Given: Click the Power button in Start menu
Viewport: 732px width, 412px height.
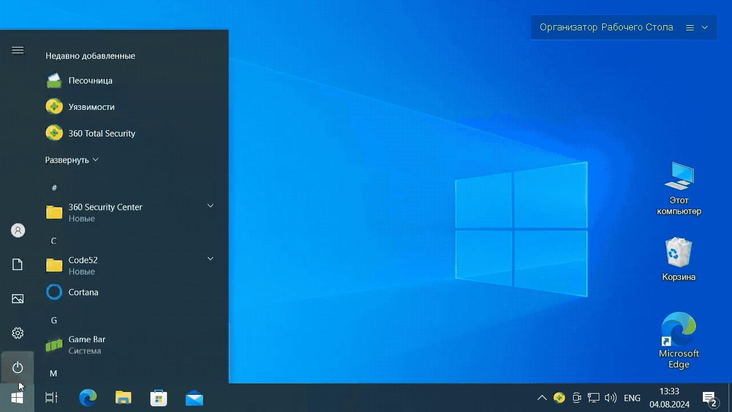Looking at the screenshot, I should (18, 367).
